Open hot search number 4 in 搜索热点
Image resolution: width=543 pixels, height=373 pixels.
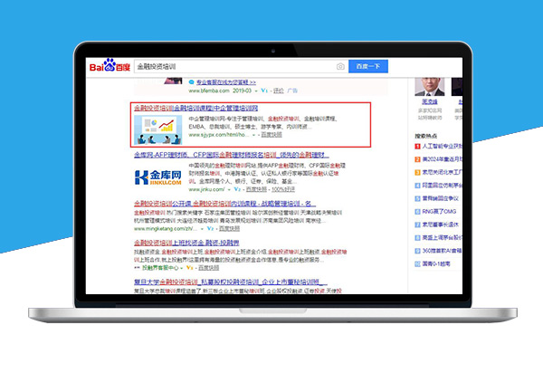click(442, 186)
